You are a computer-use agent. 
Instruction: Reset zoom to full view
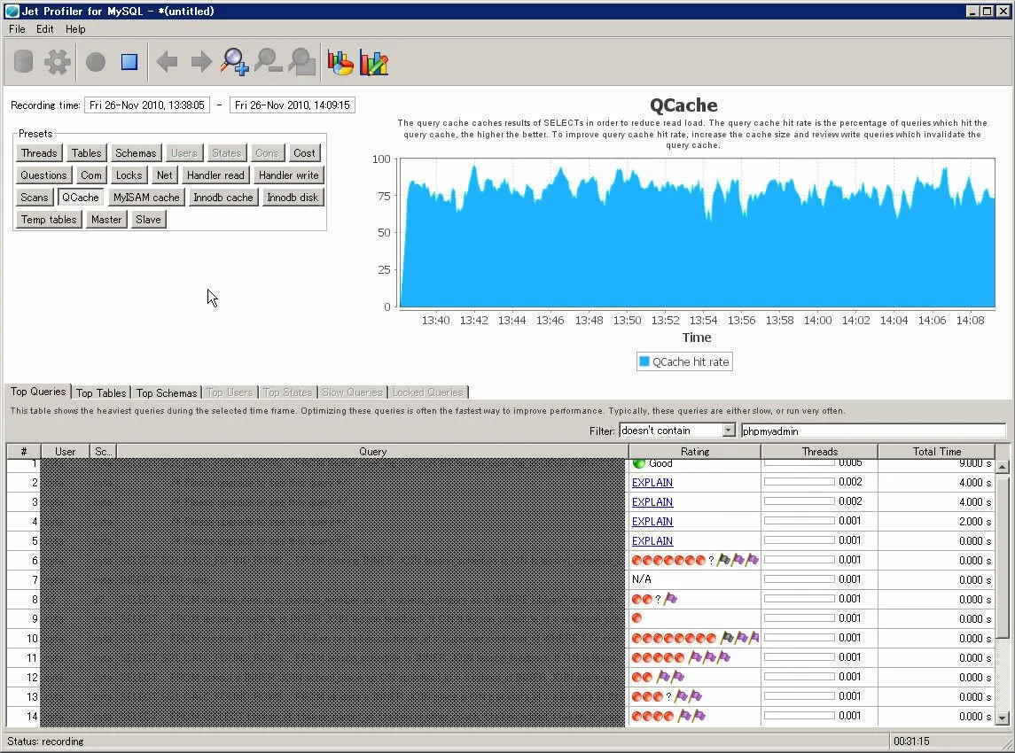coord(301,61)
